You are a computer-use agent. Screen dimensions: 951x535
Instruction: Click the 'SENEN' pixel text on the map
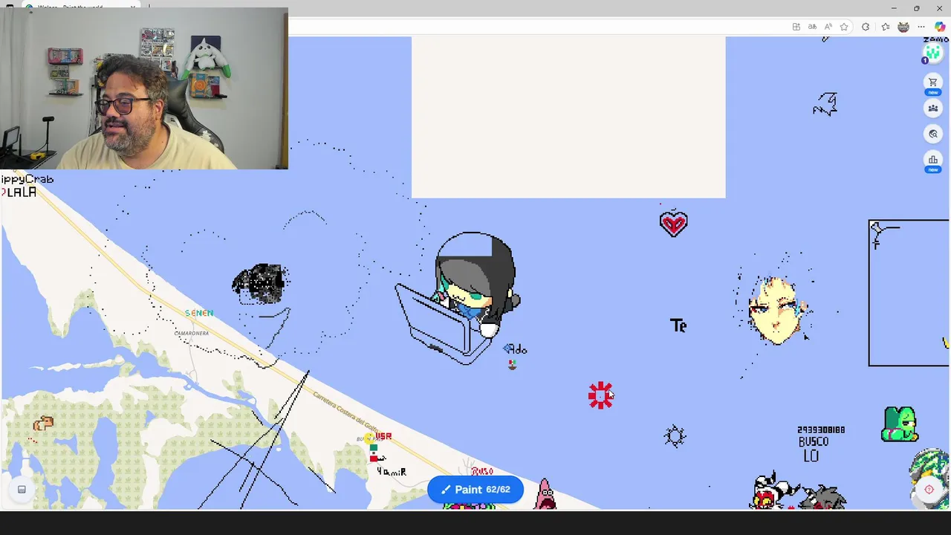[x=199, y=314]
